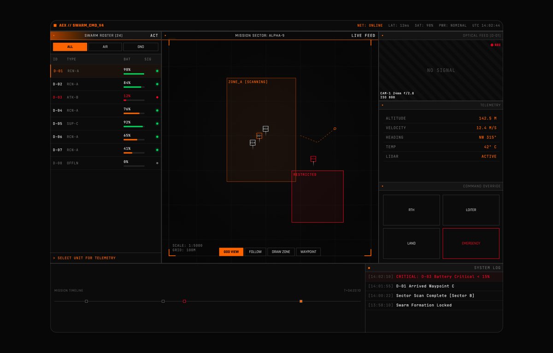Select the orange waypoint circle on the map
553x353 pixels.
click(x=335, y=129)
